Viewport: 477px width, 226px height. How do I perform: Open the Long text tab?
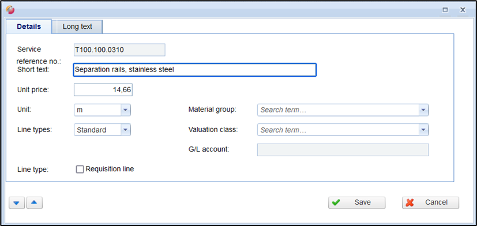[x=77, y=27]
